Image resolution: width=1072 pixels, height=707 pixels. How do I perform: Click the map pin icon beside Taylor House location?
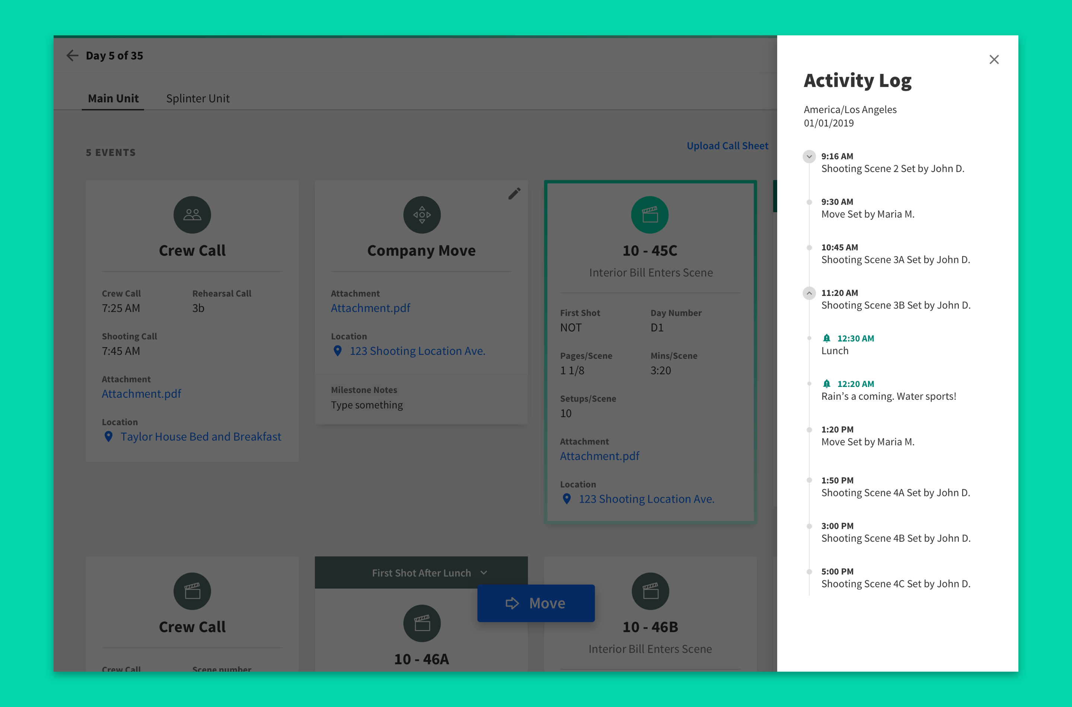pyautogui.click(x=109, y=436)
